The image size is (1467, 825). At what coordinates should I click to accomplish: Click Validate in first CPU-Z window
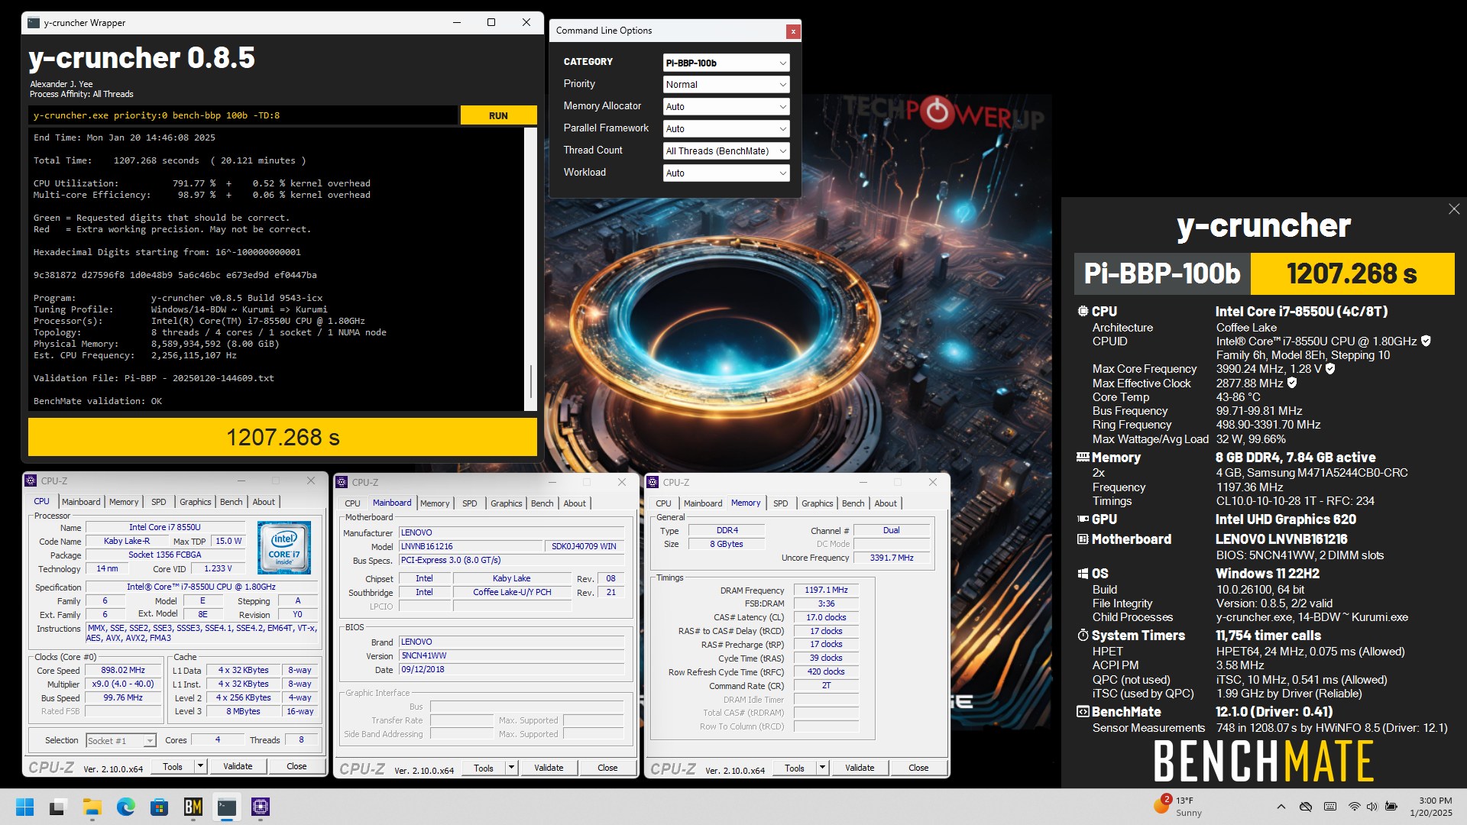[x=238, y=766]
